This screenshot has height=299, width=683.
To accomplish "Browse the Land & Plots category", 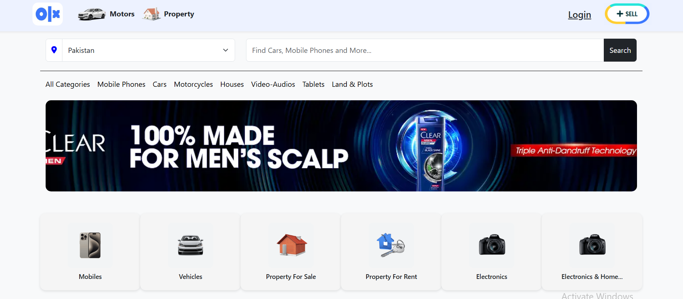I will [352, 84].
